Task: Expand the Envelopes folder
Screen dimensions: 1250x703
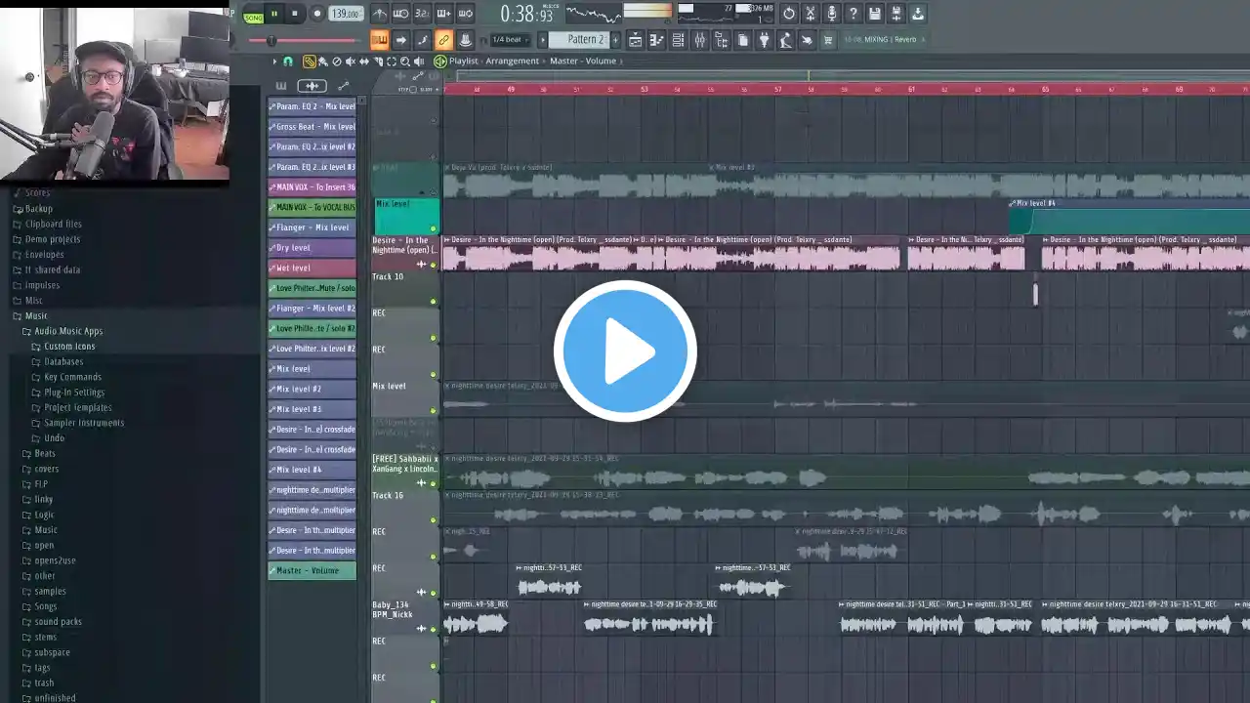Action: tap(38, 255)
